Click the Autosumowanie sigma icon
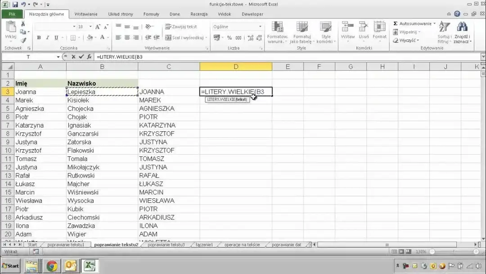 [x=396, y=23]
